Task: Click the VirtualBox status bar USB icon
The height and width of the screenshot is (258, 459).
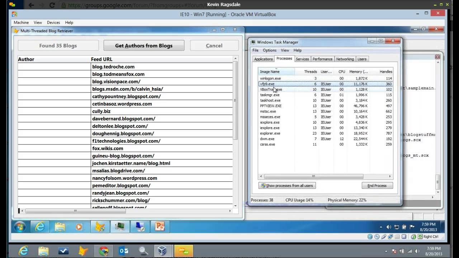Action: (x=384, y=236)
